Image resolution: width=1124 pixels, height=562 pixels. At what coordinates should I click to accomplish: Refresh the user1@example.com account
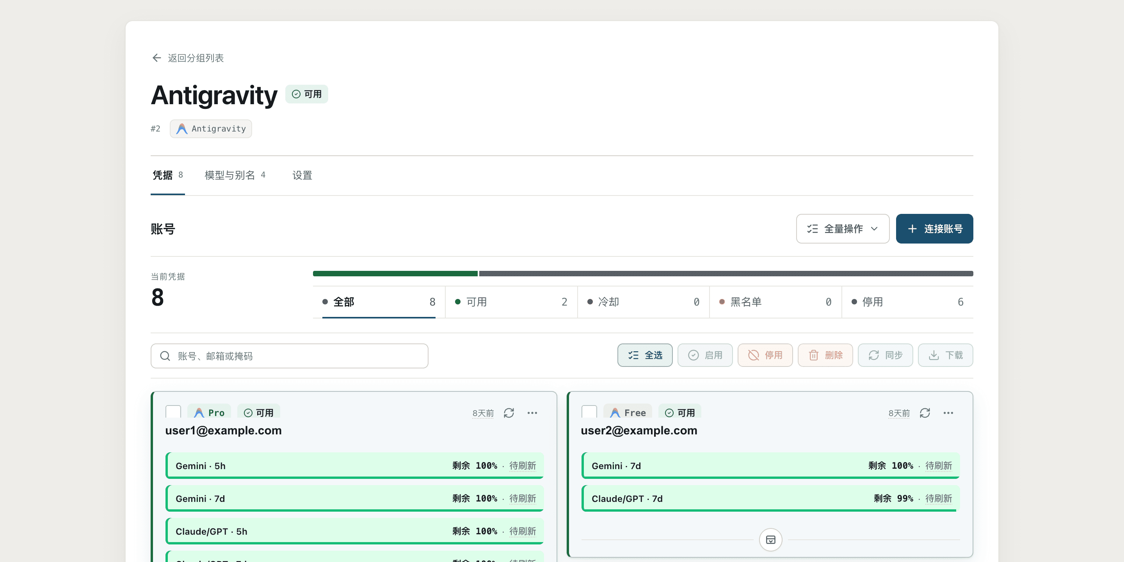click(509, 413)
